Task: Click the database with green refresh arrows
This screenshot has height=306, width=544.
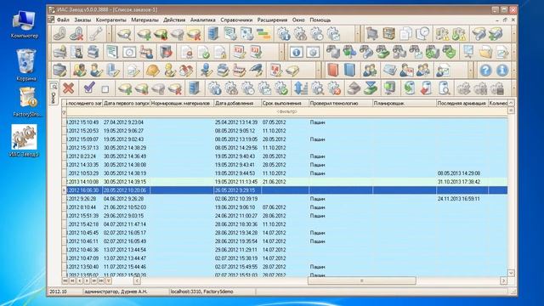Action: 409,88
